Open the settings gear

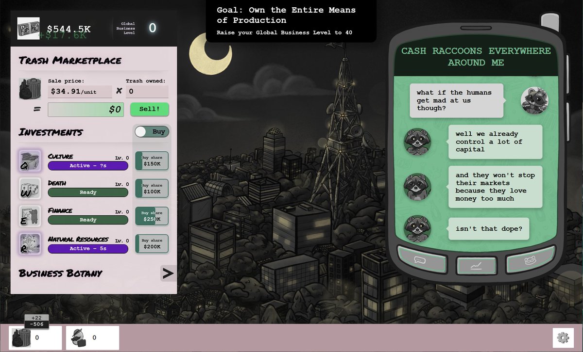coord(563,338)
